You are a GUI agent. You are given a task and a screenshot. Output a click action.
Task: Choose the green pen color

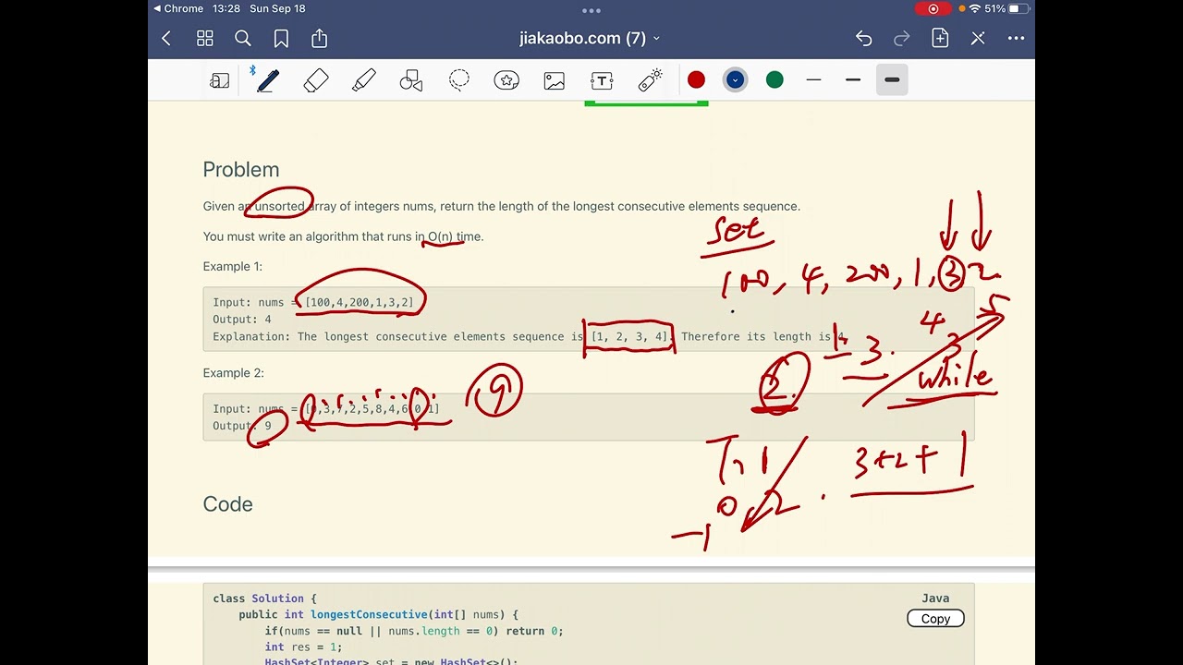click(x=774, y=80)
